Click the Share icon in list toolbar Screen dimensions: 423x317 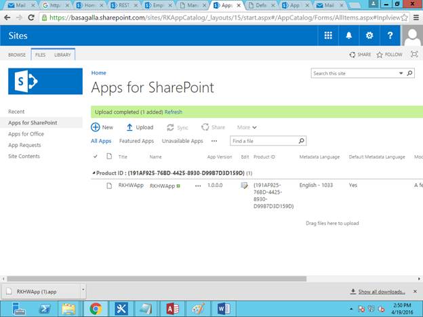[205, 127]
